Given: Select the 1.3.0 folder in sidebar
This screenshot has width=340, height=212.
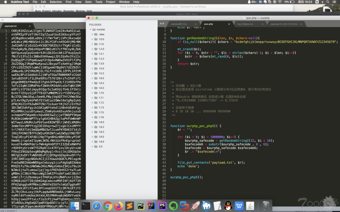Looking at the screenshot, I should (101, 63).
